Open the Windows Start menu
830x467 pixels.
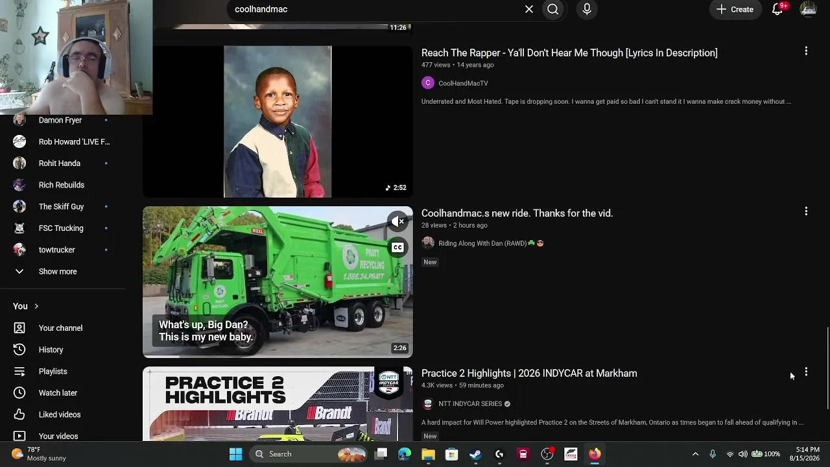tap(235, 454)
